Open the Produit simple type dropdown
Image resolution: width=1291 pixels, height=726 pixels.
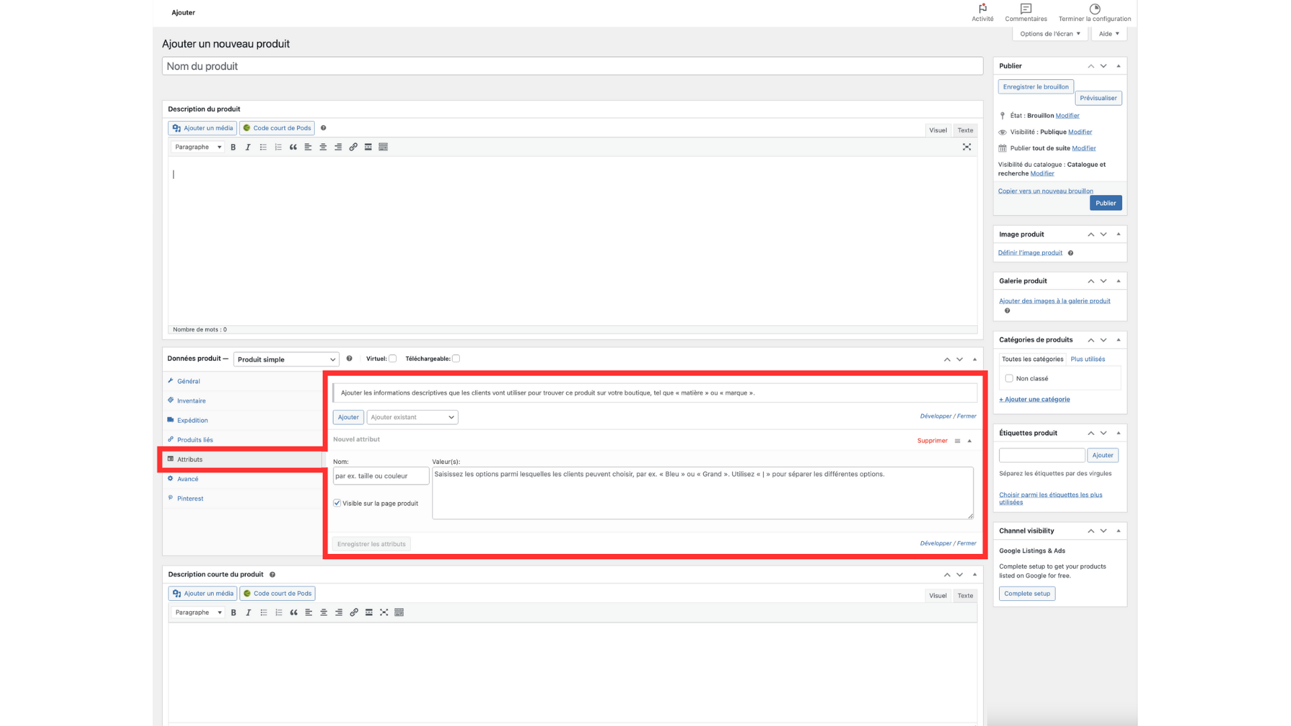click(286, 360)
